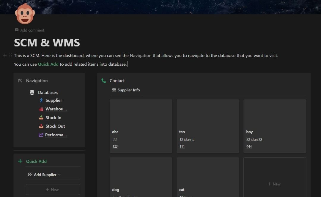Click the 'tftf' text on abc card
This screenshot has height=197, width=321.
coord(114,140)
